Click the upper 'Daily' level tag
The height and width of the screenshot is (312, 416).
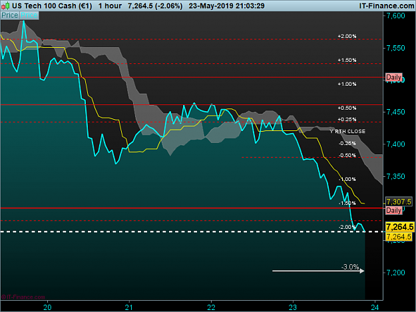tap(394, 77)
